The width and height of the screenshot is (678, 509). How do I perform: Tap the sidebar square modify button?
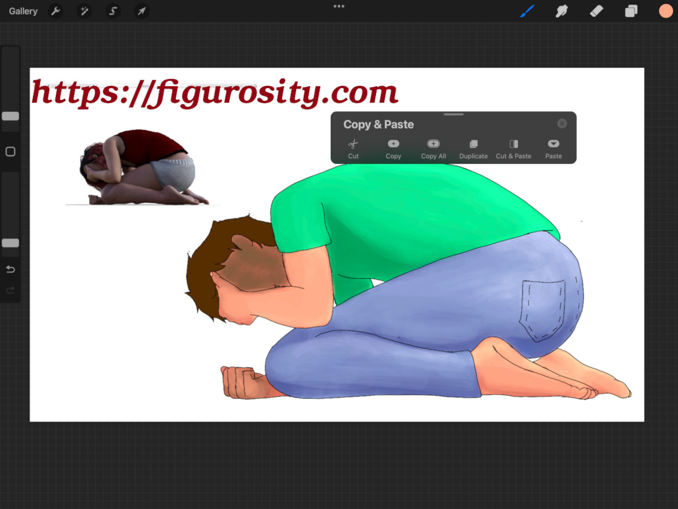click(10, 152)
